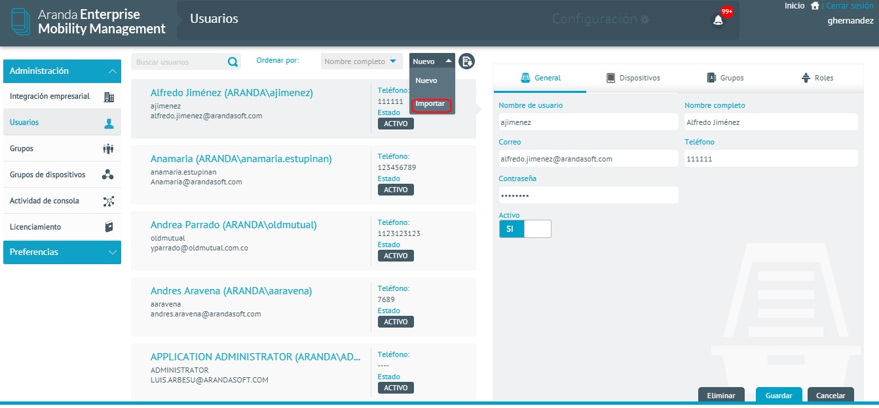879x408 pixels.
Task: Switch to the Grupos tab in details
Action: pos(725,78)
